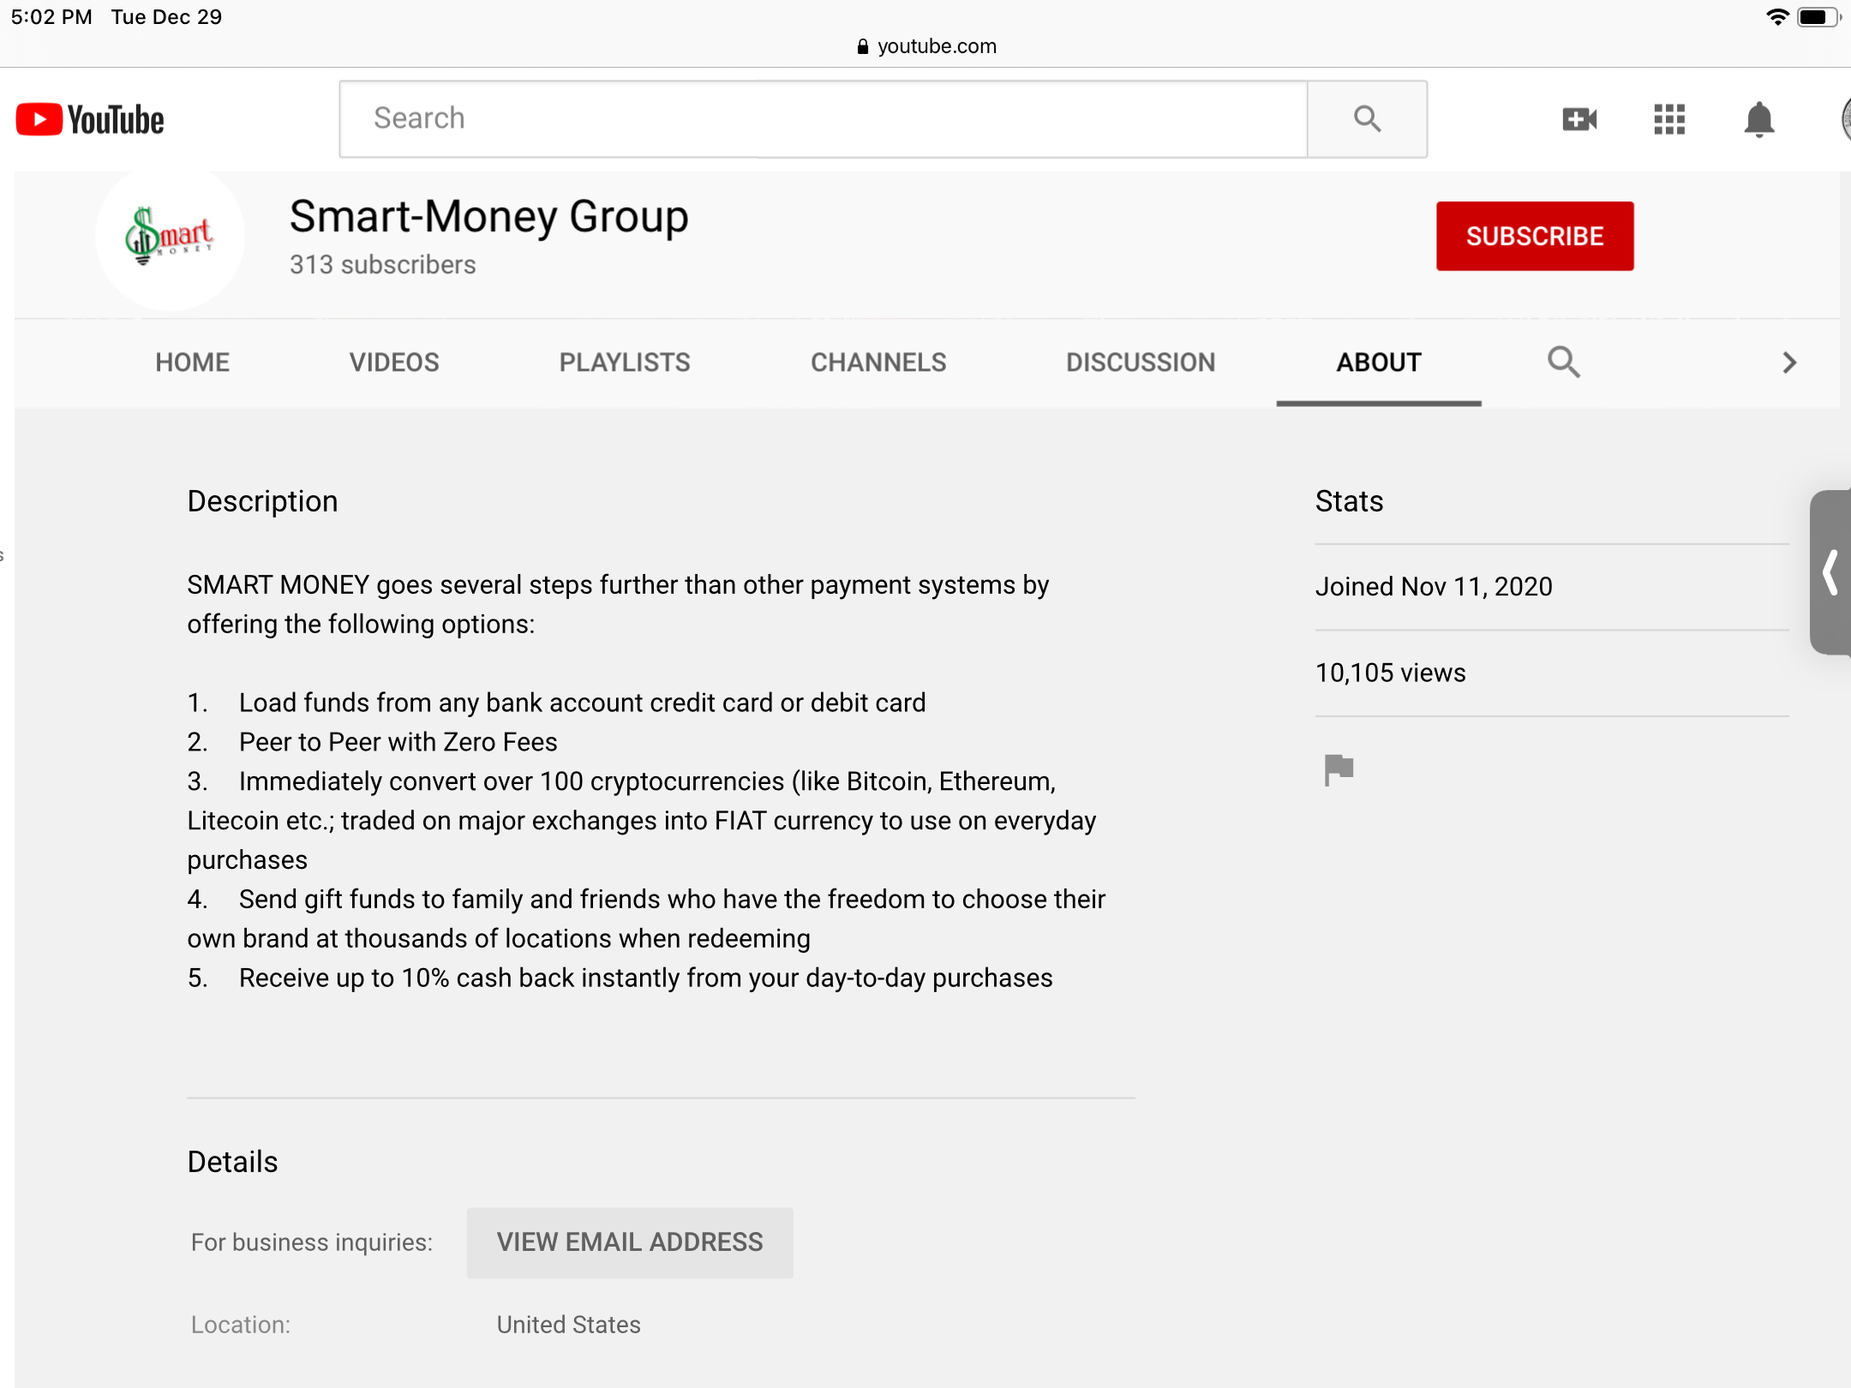Switch to the VIDEOS tab
This screenshot has width=1851, height=1388.
pos(394,362)
